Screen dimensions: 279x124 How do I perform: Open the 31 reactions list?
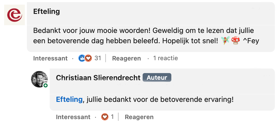98,58
